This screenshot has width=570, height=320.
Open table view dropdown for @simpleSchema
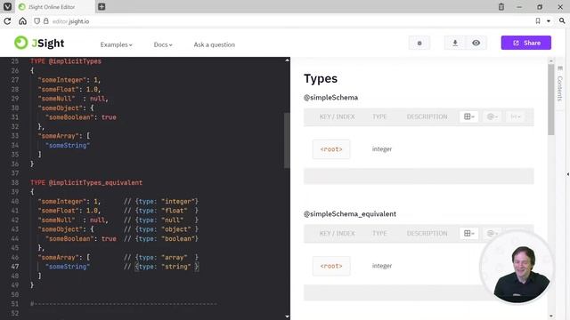(469, 116)
